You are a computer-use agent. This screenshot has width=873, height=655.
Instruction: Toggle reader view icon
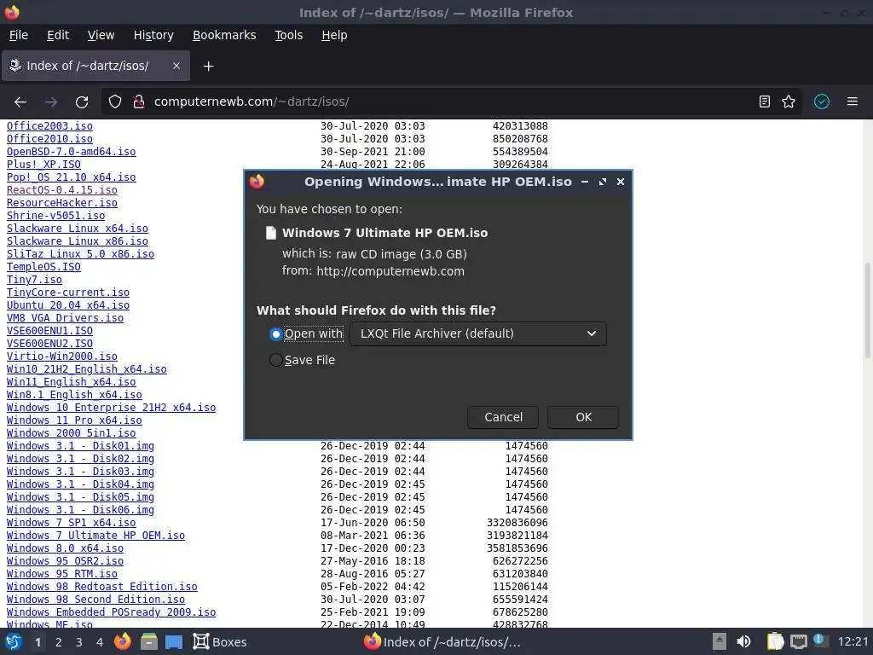click(765, 102)
